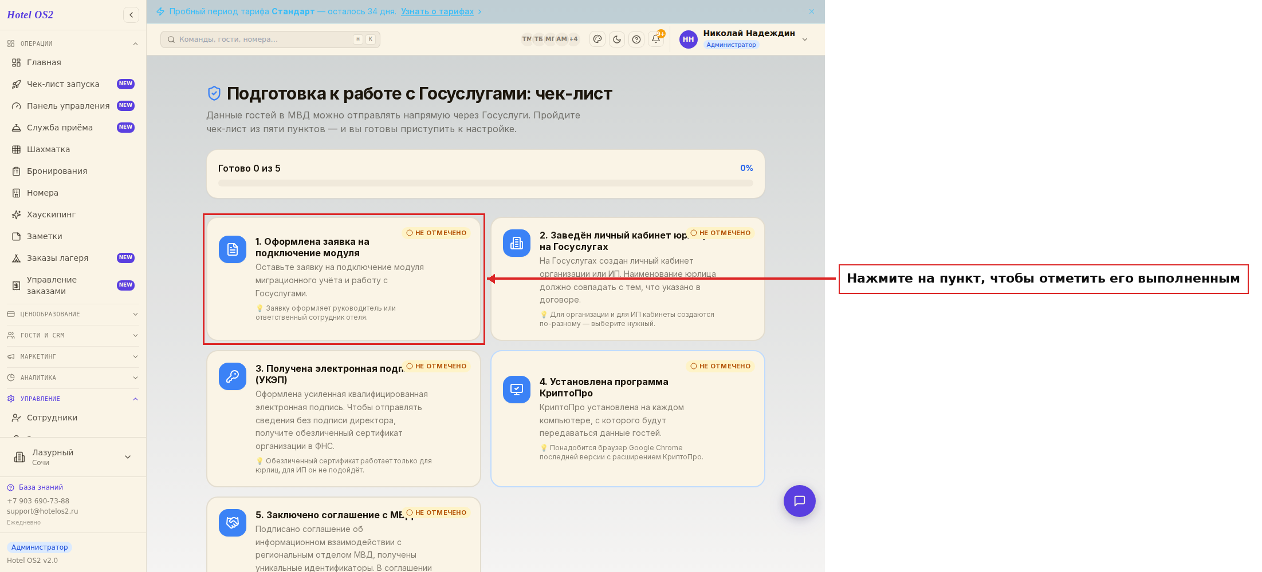Click the lightning icon in trial banner
The image size is (1262, 572).
click(x=160, y=11)
